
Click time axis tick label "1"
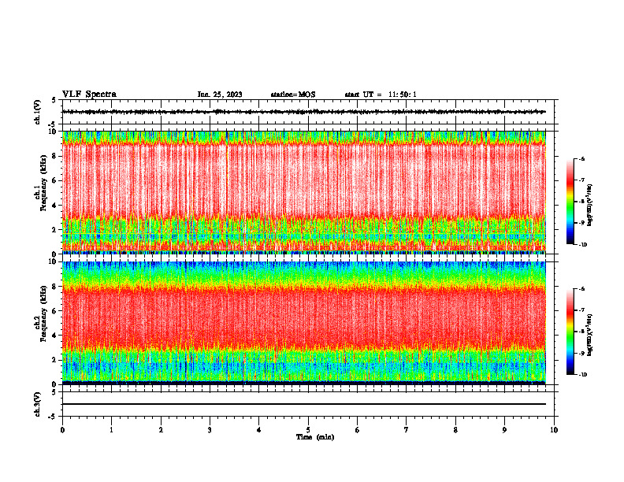111,430
